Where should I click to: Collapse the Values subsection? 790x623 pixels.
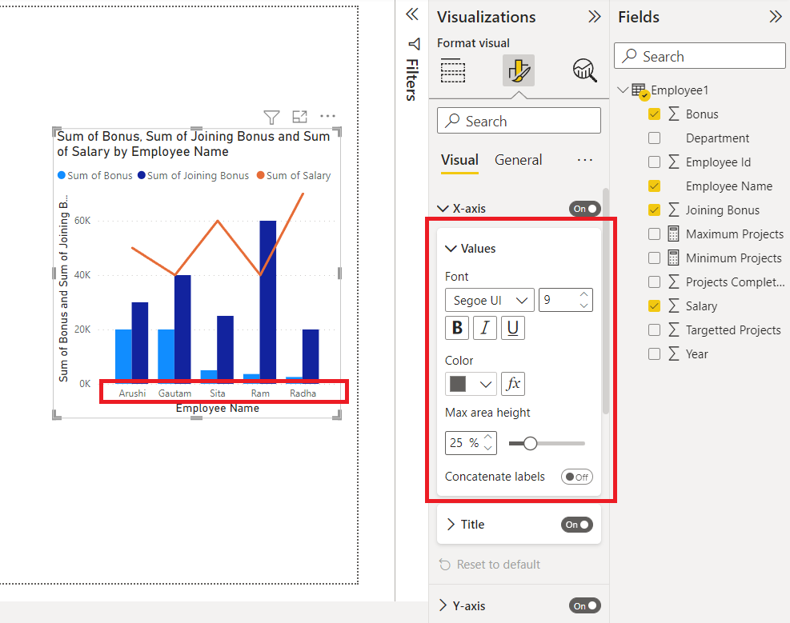451,249
